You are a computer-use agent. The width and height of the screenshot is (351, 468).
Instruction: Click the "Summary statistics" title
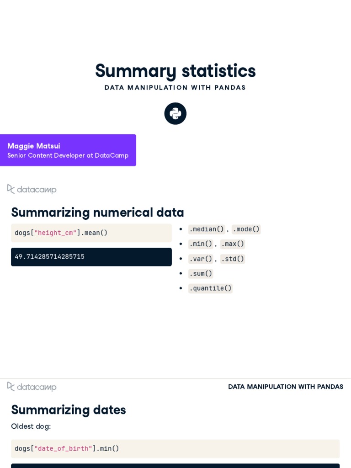click(x=175, y=71)
